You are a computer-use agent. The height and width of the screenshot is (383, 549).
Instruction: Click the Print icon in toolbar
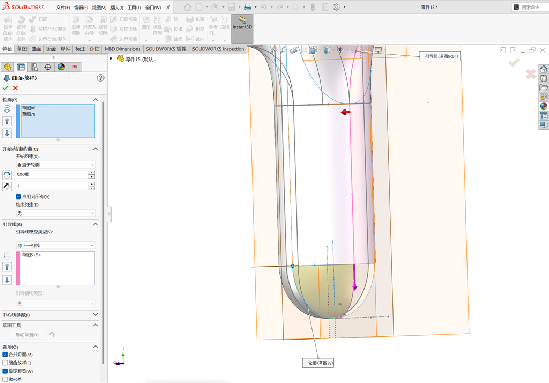[x=248, y=7]
